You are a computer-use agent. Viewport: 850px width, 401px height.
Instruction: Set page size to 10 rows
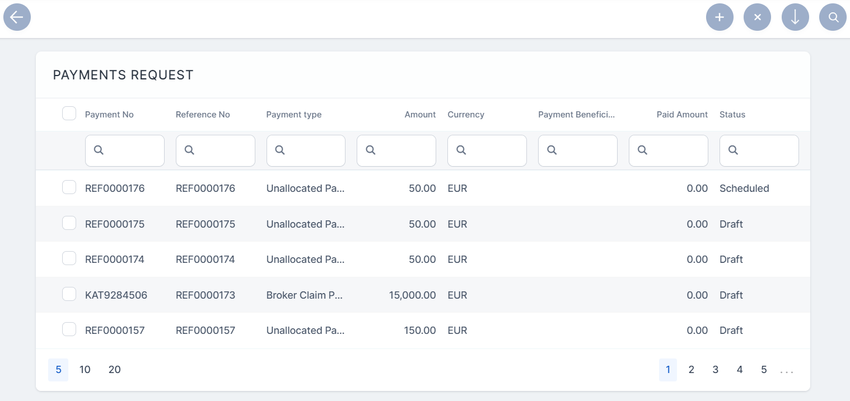pyautogui.click(x=85, y=370)
